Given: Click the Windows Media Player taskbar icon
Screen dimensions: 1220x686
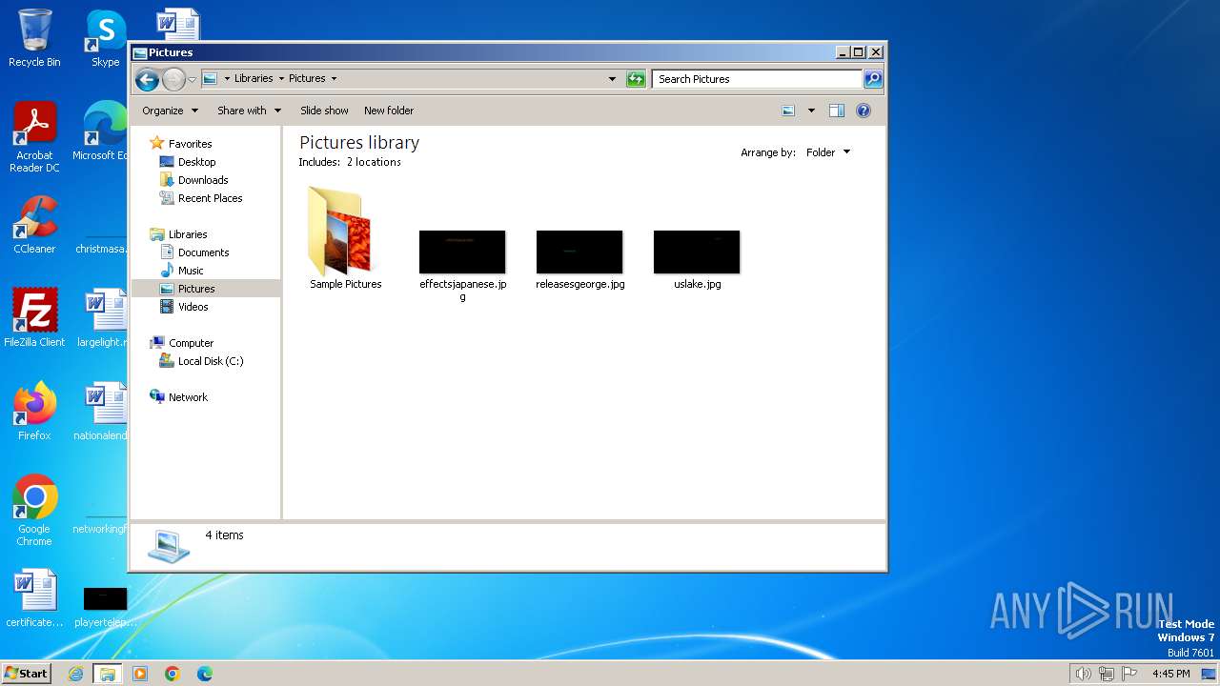Looking at the screenshot, I should click(x=140, y=674).
